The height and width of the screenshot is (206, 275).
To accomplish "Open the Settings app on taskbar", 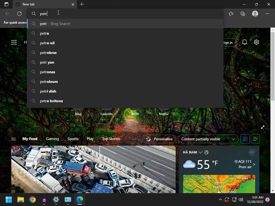I will [56, 200].
